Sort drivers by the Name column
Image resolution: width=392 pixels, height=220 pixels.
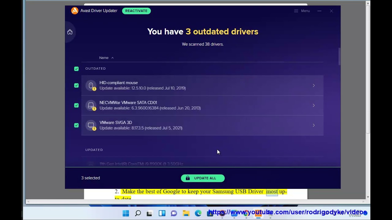(106, 58)
